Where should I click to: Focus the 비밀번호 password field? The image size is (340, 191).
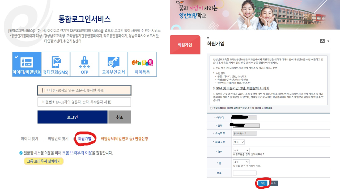click(x=84, y=102)
